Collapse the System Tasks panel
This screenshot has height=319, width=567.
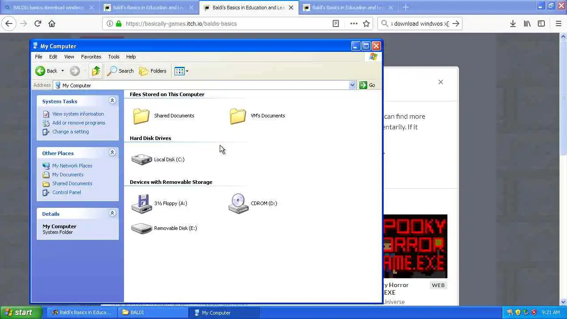coord(112,101)
